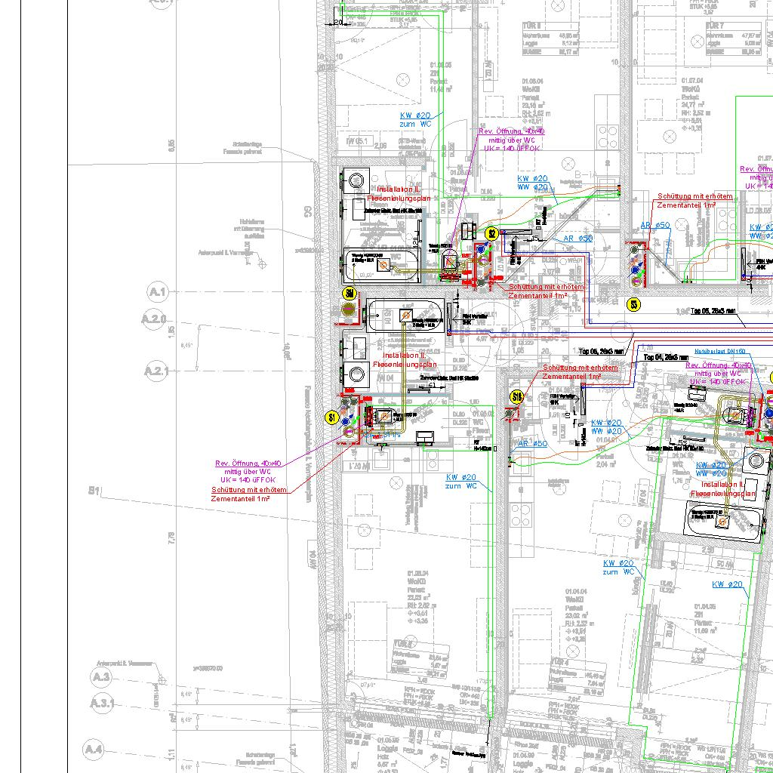Click the yellow S1 shaft marker
This screenshot has width=773, height=773.
click(x=331, y=417)
